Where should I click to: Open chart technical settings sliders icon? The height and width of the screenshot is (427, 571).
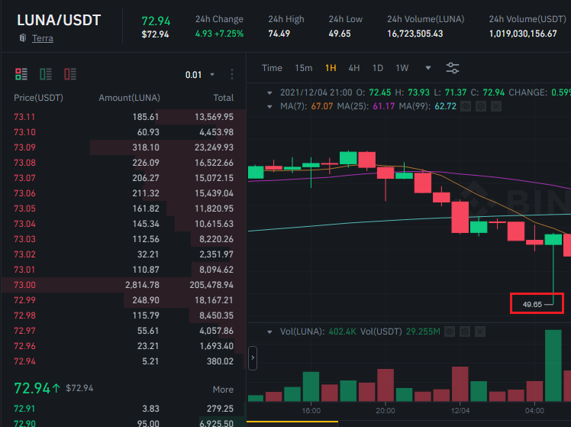tap(453, 68)
